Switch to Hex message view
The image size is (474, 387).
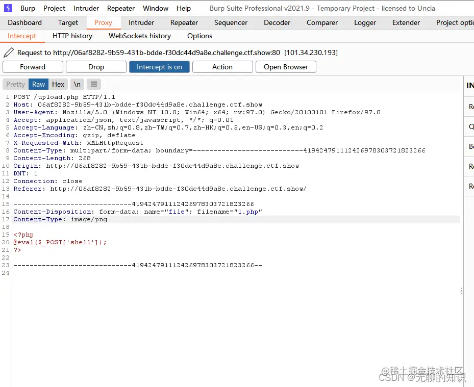tap(58, 84)
